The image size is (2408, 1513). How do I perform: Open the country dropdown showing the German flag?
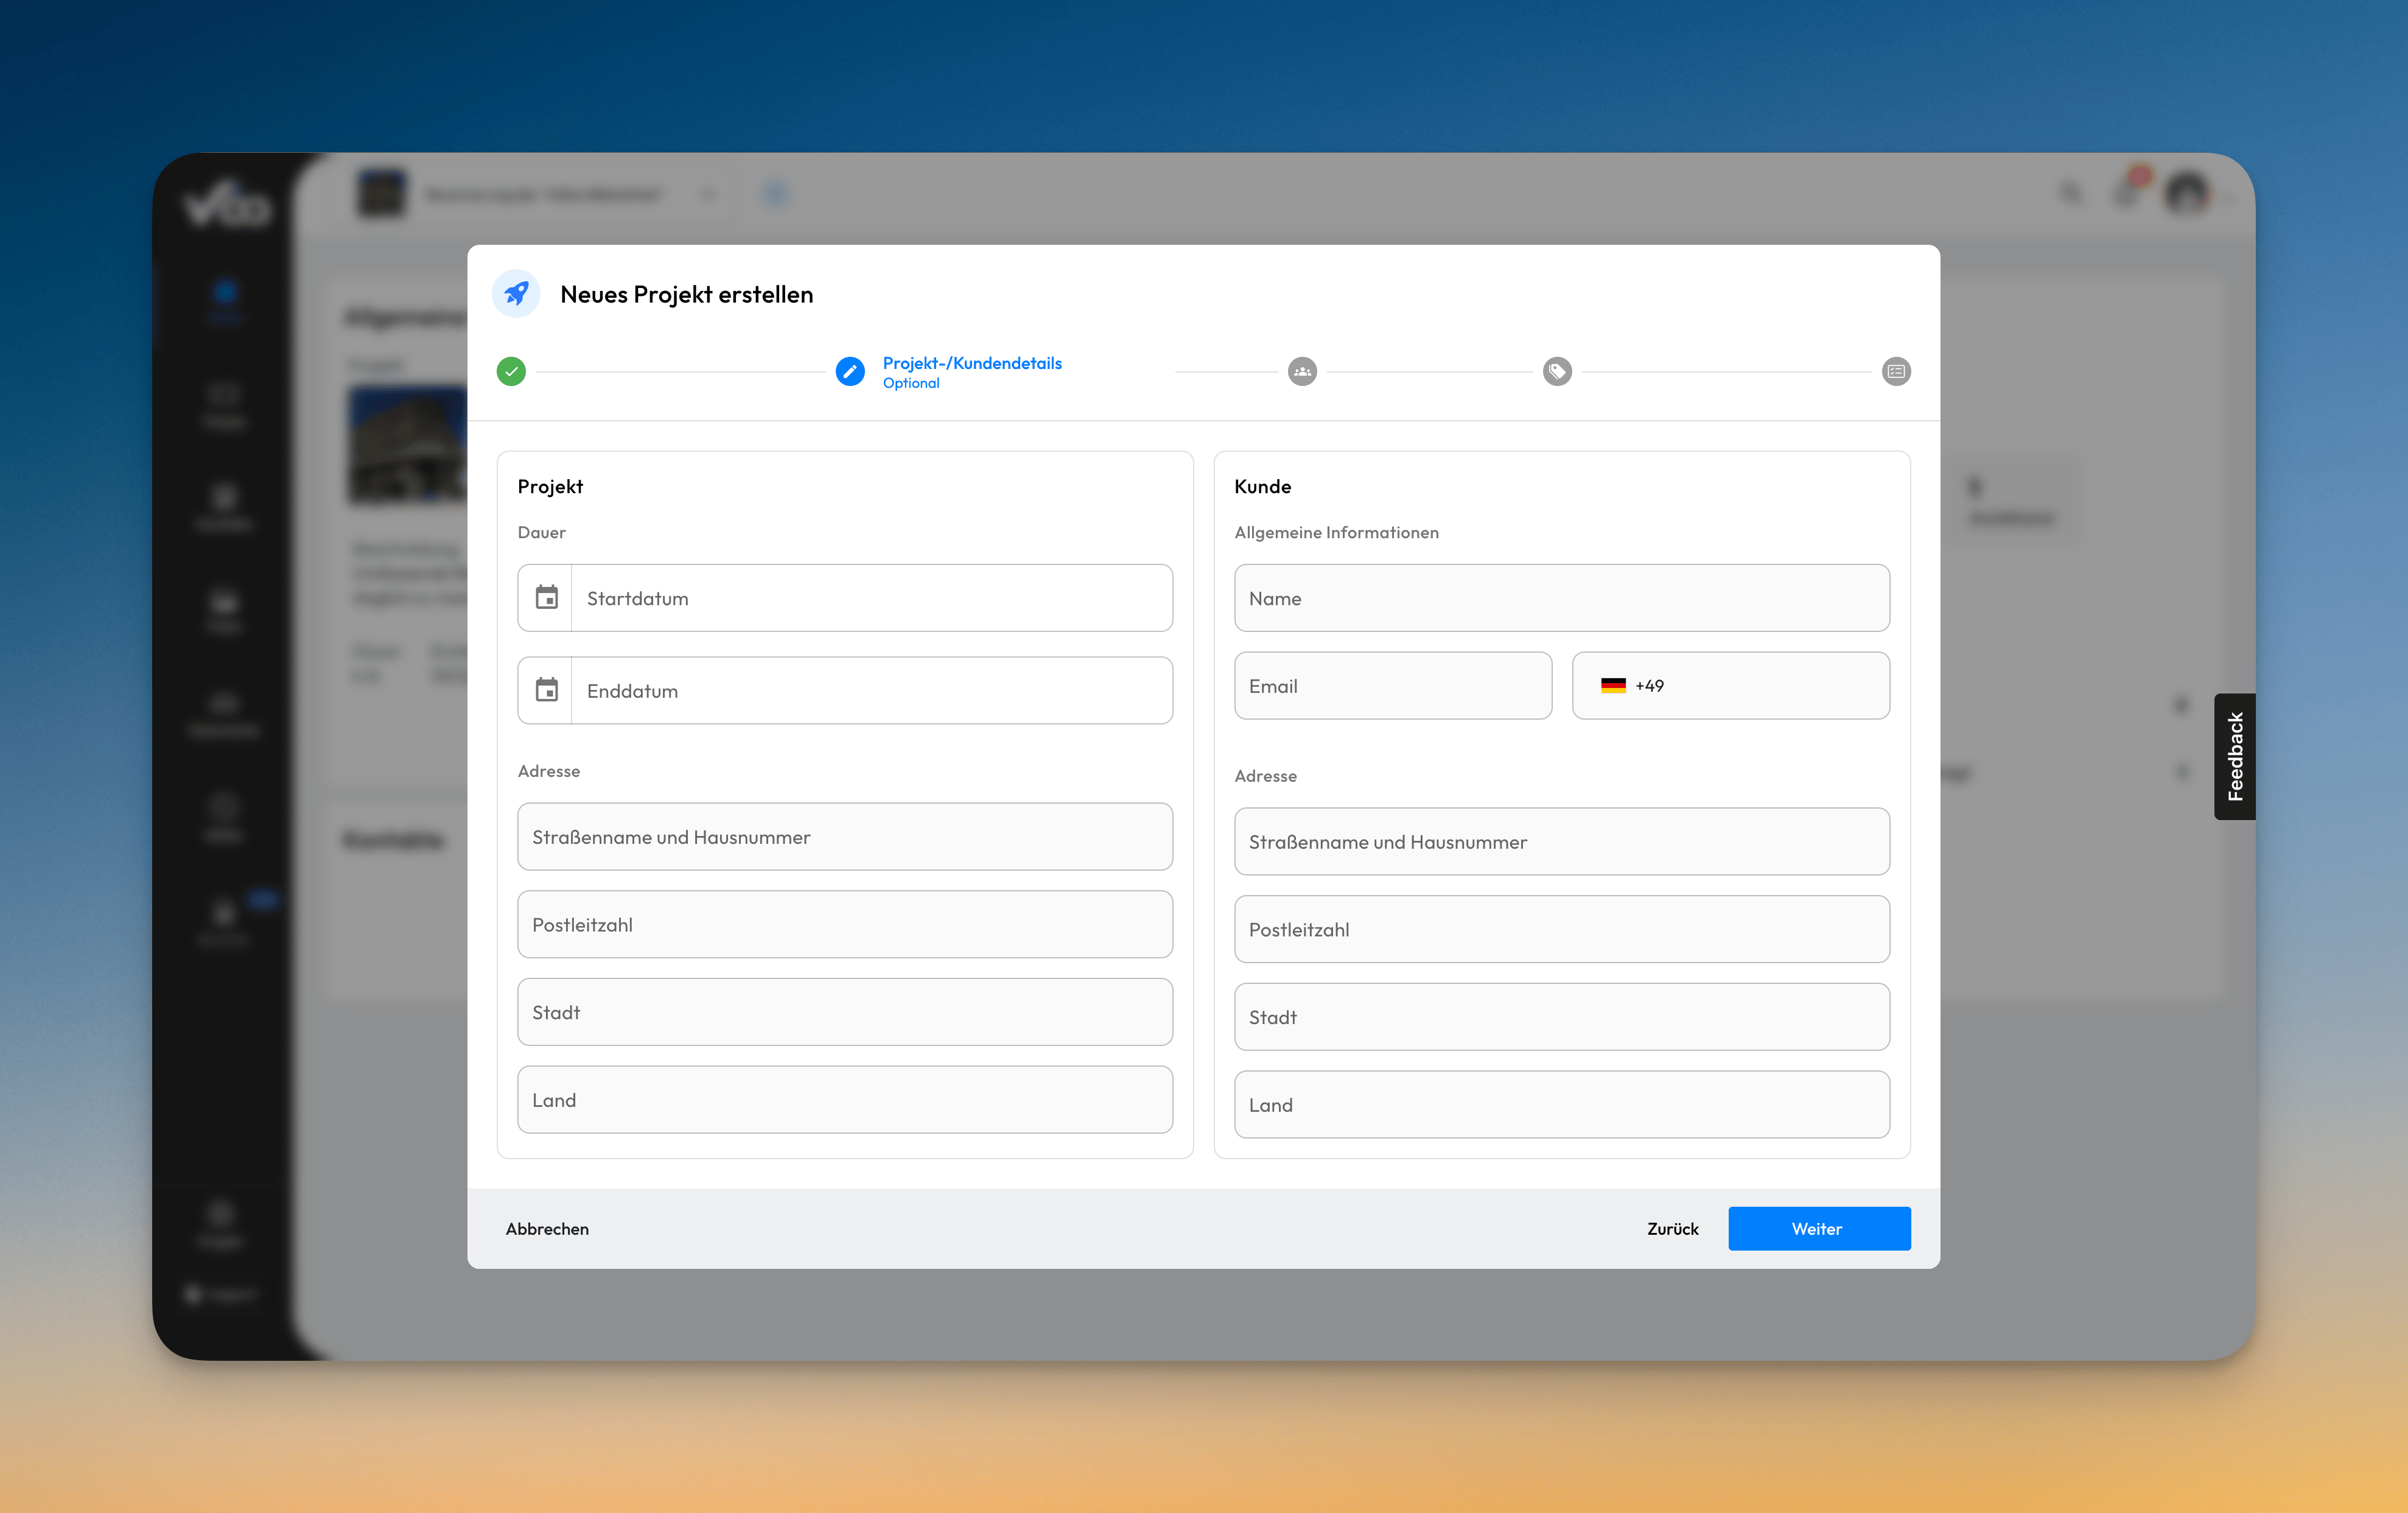click(1614, 686)
